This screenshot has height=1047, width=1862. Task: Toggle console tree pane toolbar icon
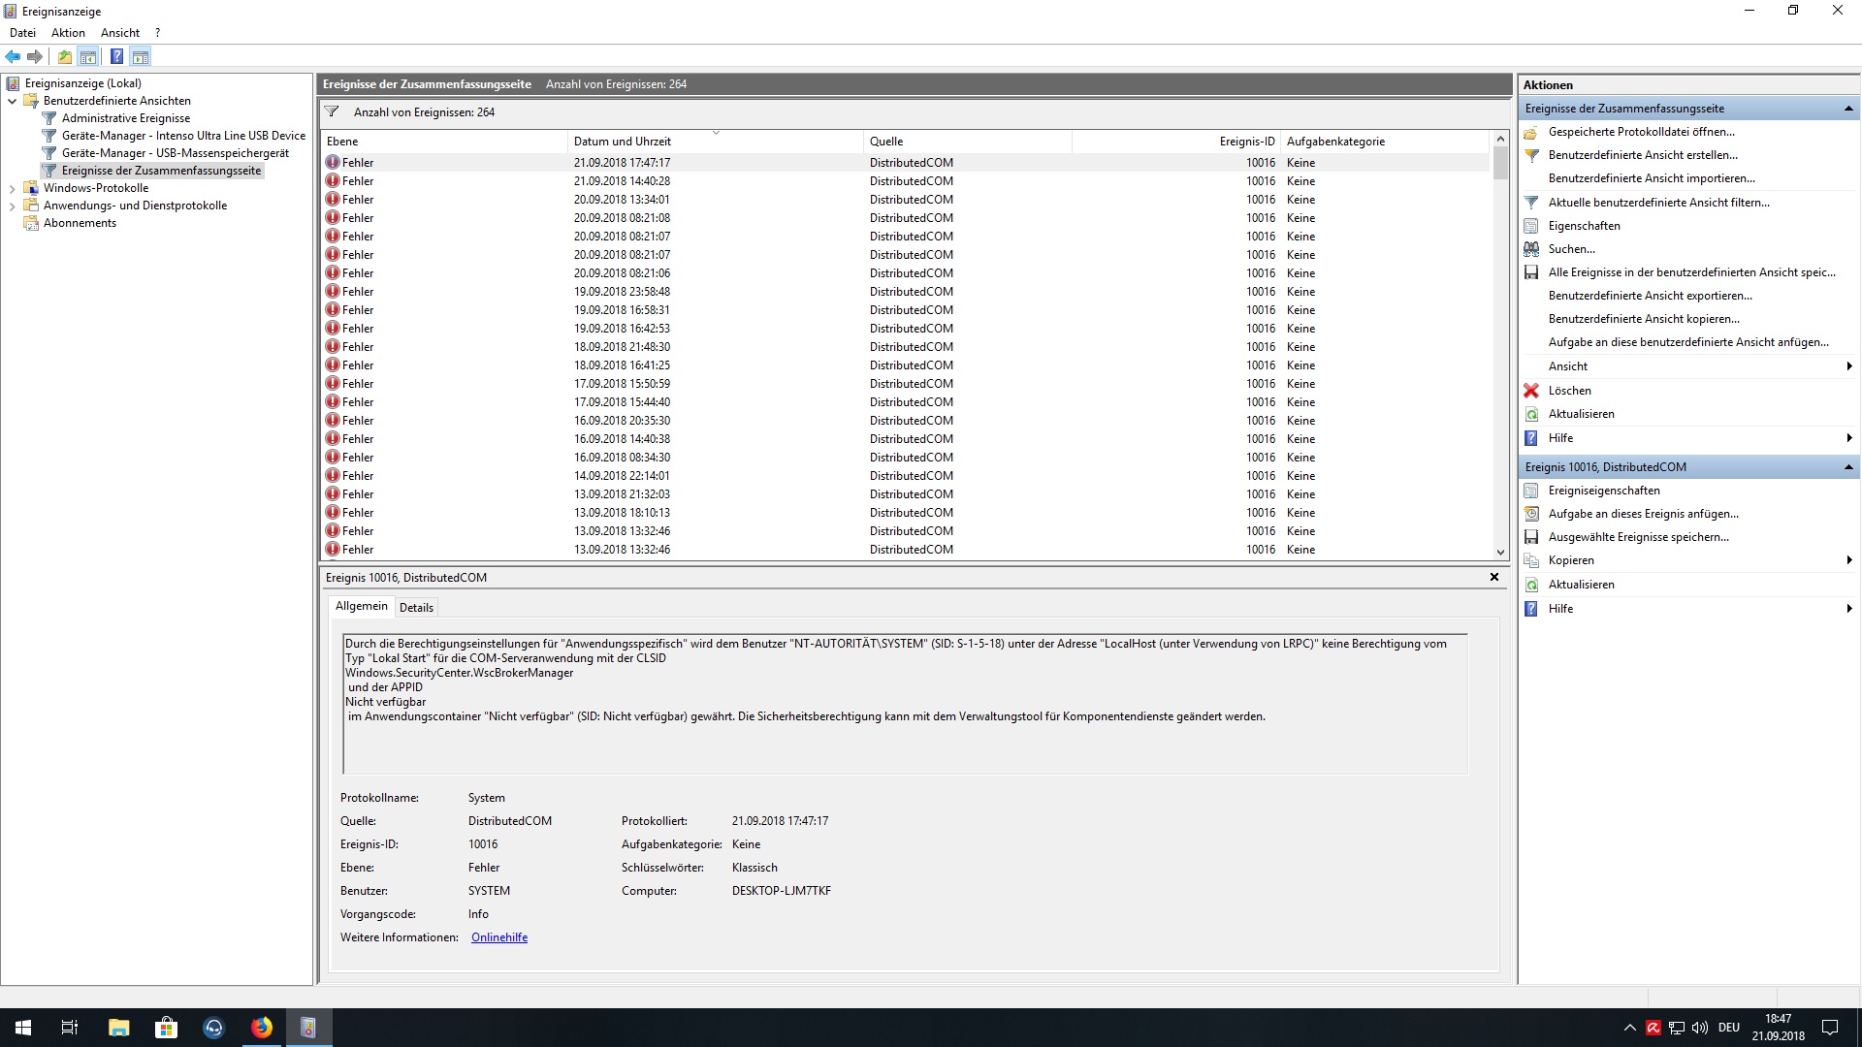88,56
